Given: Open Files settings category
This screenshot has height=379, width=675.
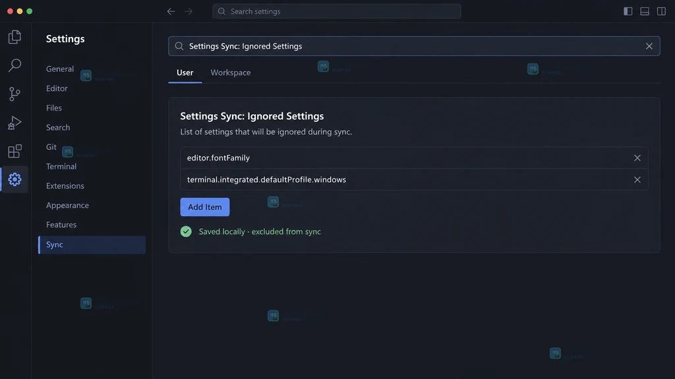Looking at the screenshot, I should tap(54, 108).
